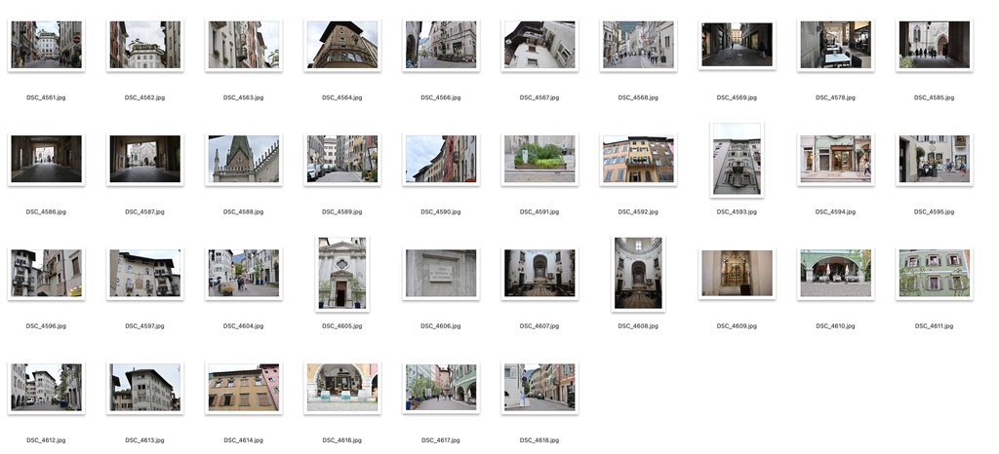This screenshot has width=999, height=454.
Task: Click the file name DSC_4604.jpg
Action: coord(243,326)
